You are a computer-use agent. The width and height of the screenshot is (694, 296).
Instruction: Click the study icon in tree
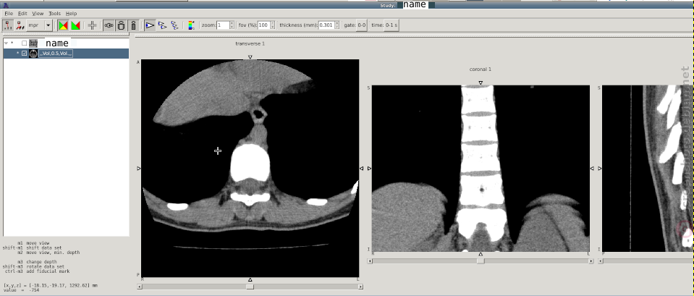[33, 43]
